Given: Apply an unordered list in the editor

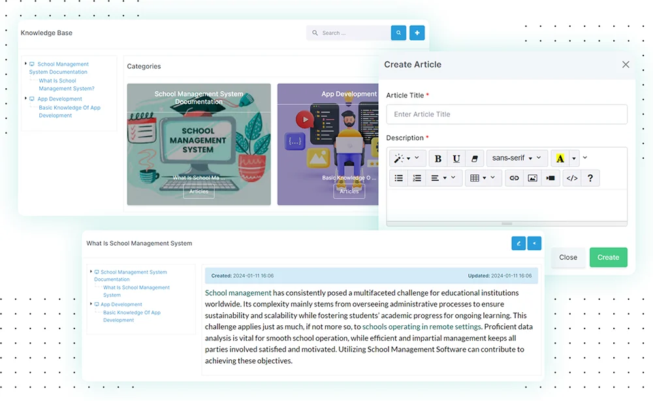Looking at the screenshot, I should [x=398, y=178].
